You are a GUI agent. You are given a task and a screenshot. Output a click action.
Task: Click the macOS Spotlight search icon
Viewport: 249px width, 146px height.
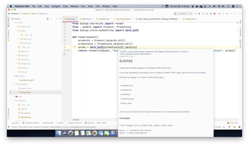point(228,6)
